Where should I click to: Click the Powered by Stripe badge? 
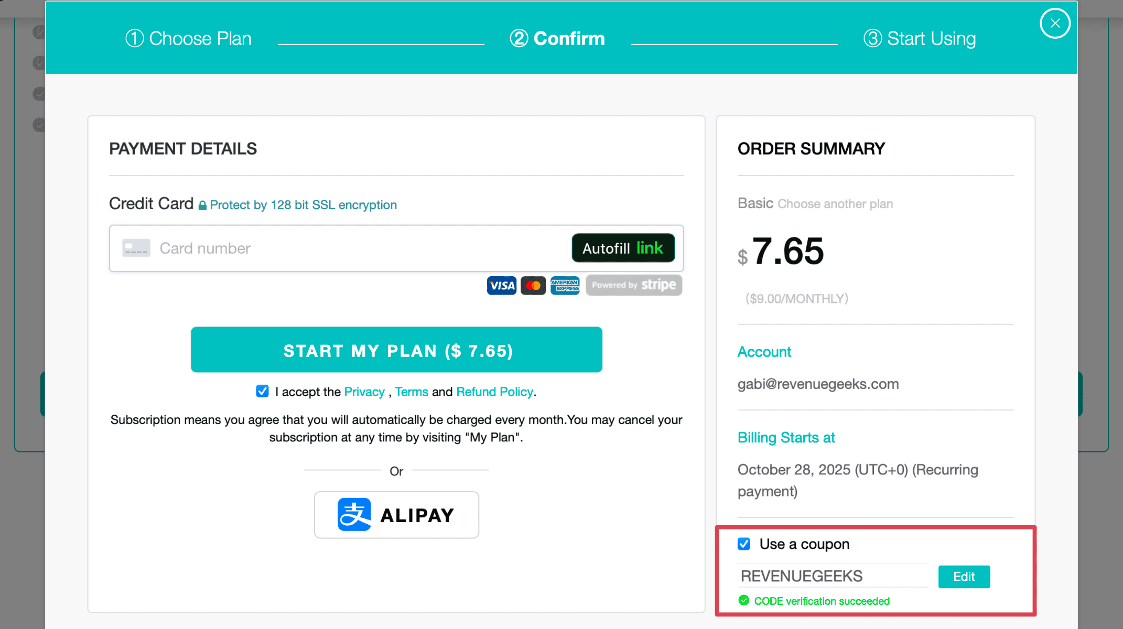(x=633, y=285)
